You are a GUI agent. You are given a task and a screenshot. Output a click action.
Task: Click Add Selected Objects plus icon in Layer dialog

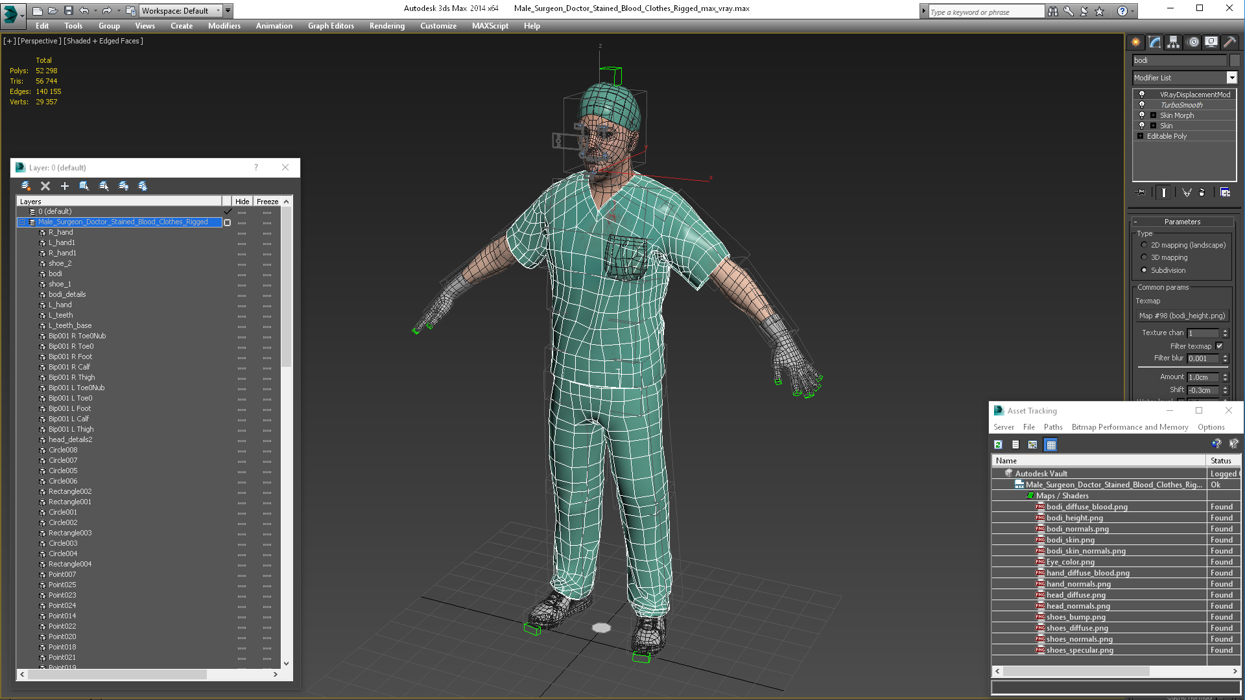(65, 186)
